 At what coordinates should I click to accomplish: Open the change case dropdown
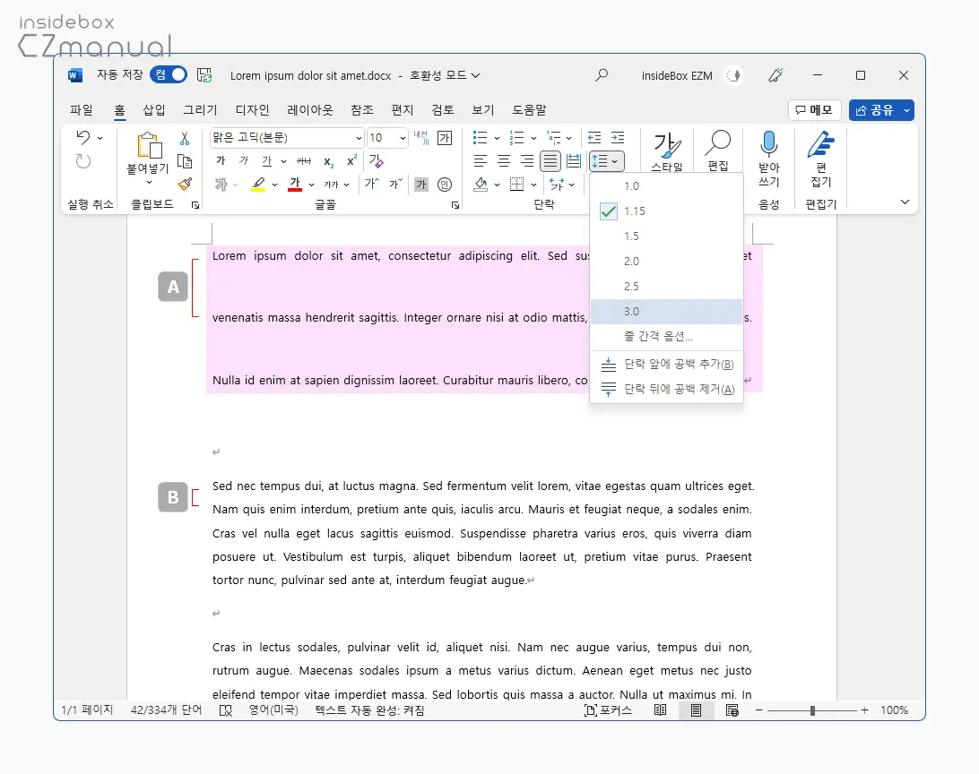click(336, 185)
